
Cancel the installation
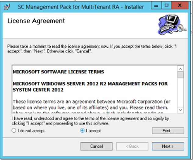click(x=96, y=146)
